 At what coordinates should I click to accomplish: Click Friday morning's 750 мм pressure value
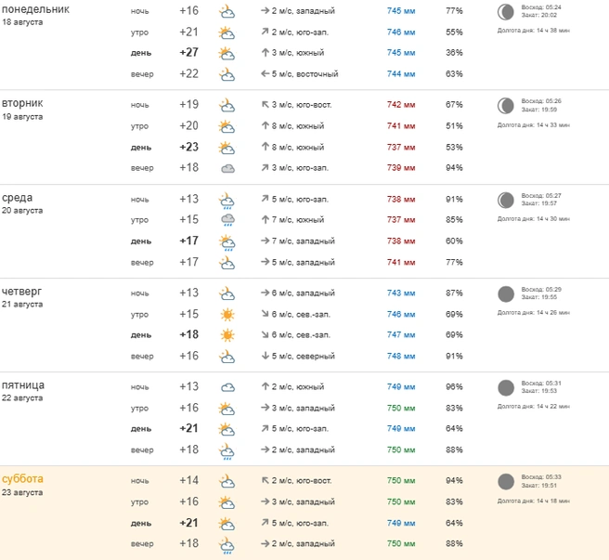pos(401,408)
